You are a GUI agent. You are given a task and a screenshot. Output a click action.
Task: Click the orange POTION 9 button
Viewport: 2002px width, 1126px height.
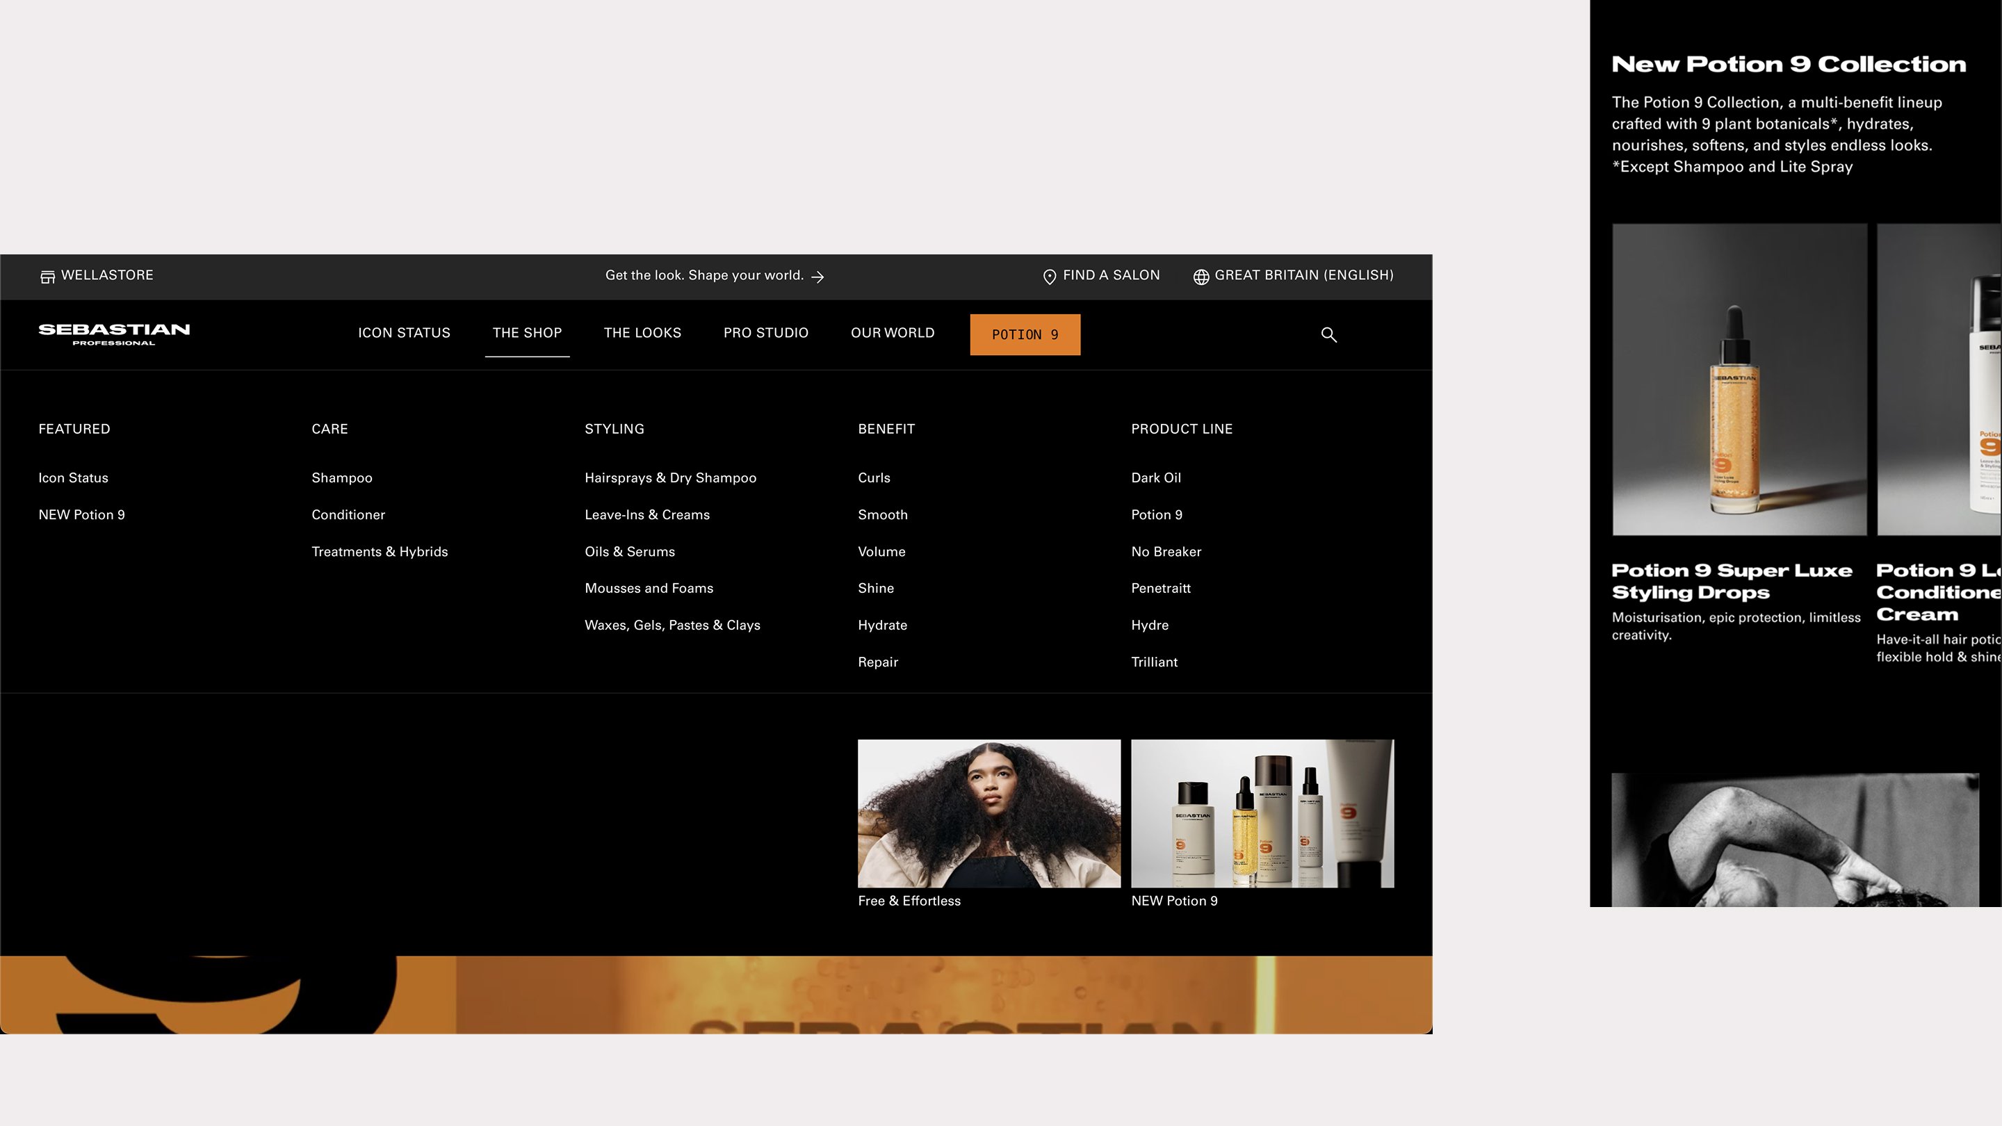pos(1025,335)
